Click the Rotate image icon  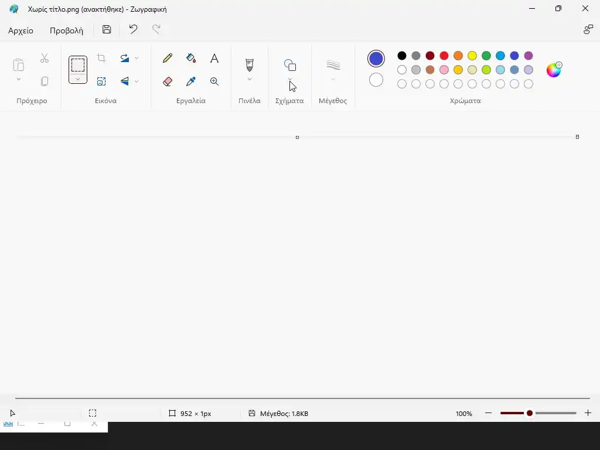(x=124, y=58)
